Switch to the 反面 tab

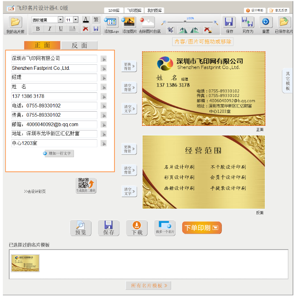[79, 46]
